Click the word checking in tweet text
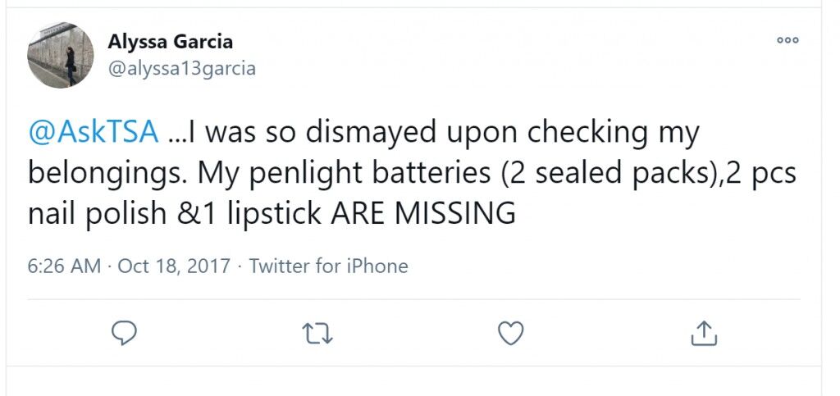The width and height of the screenshot is (840, 396). [587, 134]
